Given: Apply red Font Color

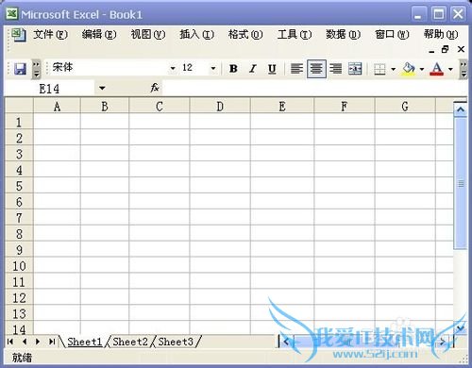Looking at the screenshot, I should [x=436, y=69].
